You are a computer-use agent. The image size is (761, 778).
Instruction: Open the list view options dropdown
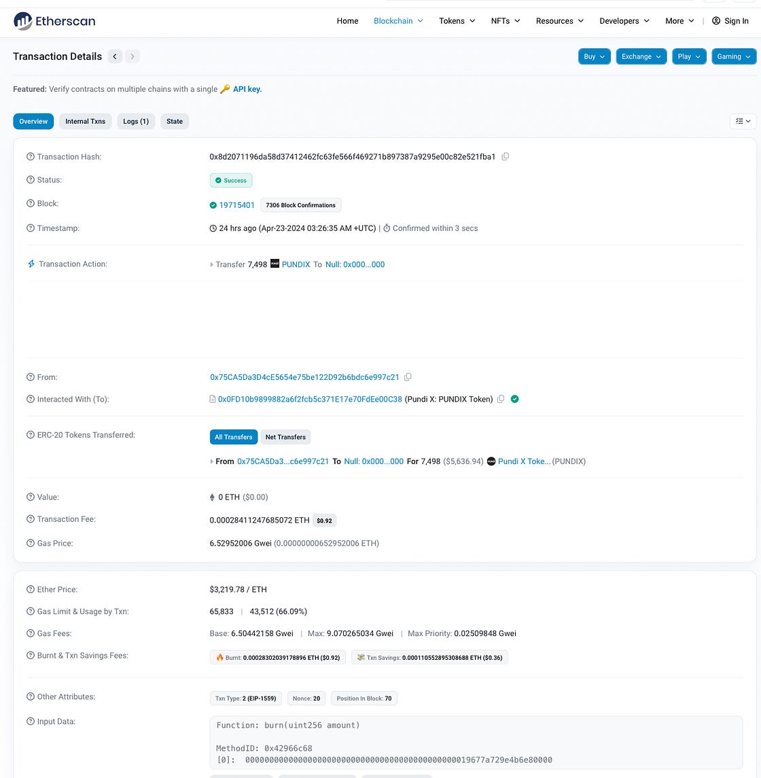coord(743,121)
